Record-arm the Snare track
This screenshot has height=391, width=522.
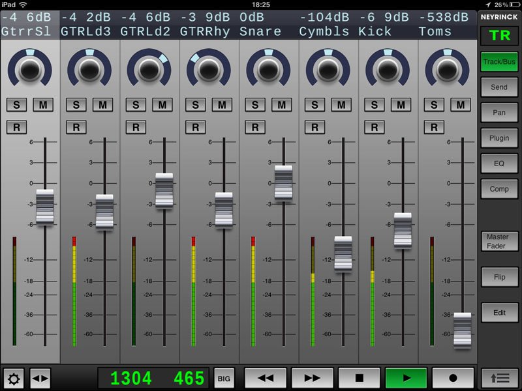point(255,127)
